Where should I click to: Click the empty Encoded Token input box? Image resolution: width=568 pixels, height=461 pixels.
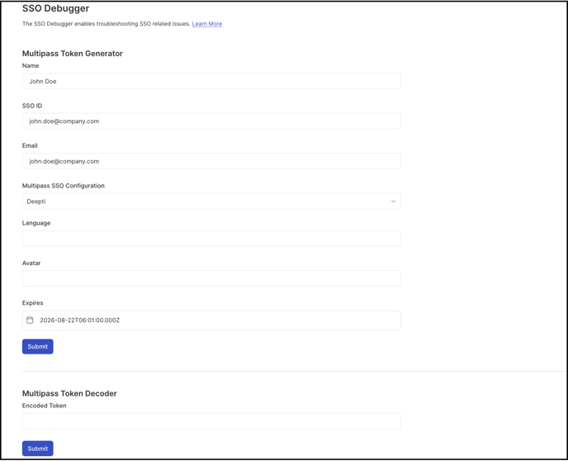pyautogui.click(x=211, y=421)
